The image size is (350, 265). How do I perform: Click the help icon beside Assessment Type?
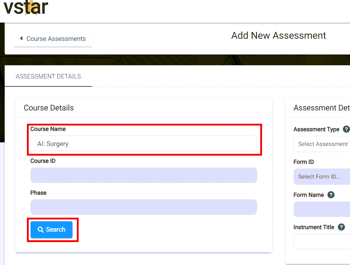coord(346,129)
